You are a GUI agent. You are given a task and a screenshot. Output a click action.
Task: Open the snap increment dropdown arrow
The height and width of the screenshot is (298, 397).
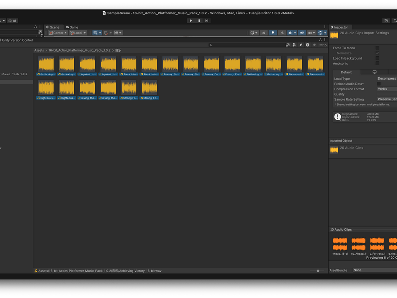pos(121,33)
